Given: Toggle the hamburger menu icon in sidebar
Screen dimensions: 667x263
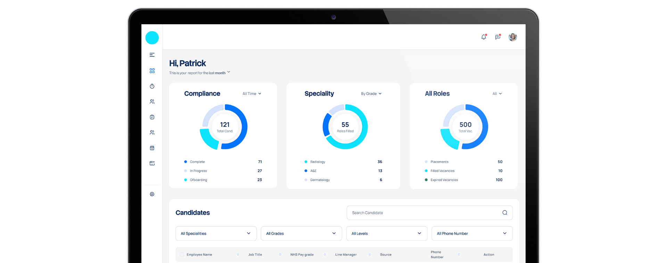Looking at the screenshot, I should [x=152, y=55].
